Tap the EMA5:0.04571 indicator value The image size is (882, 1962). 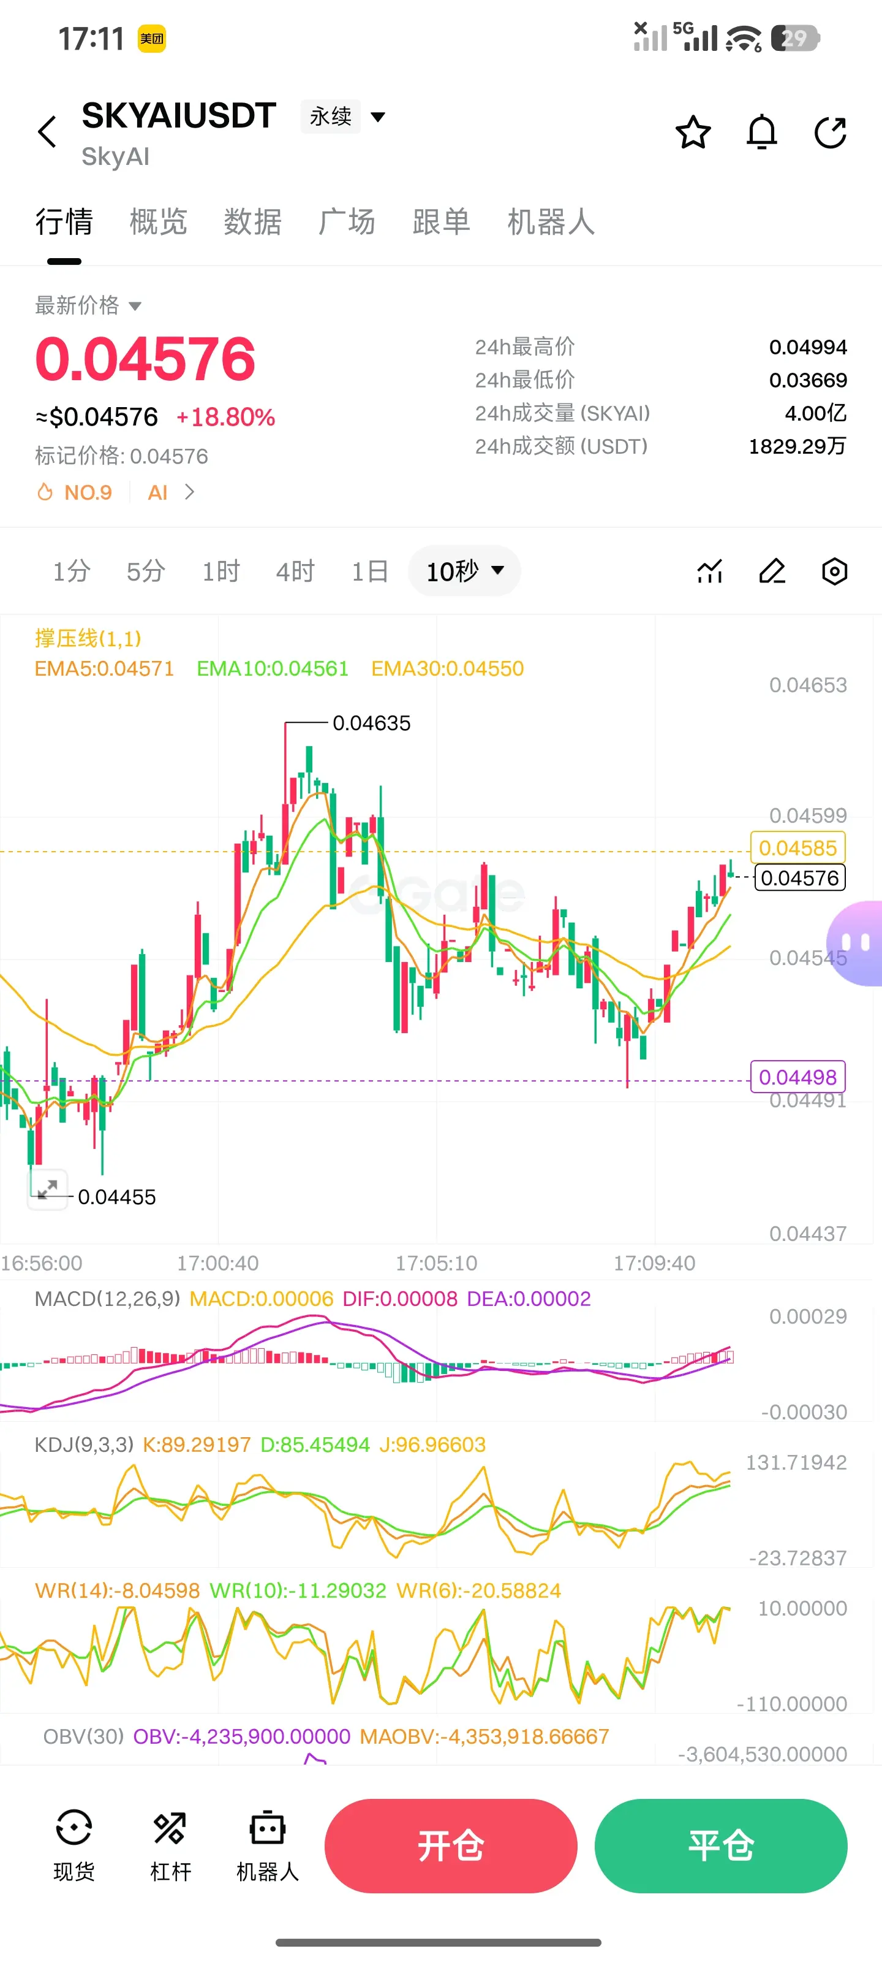click(104, 669)
